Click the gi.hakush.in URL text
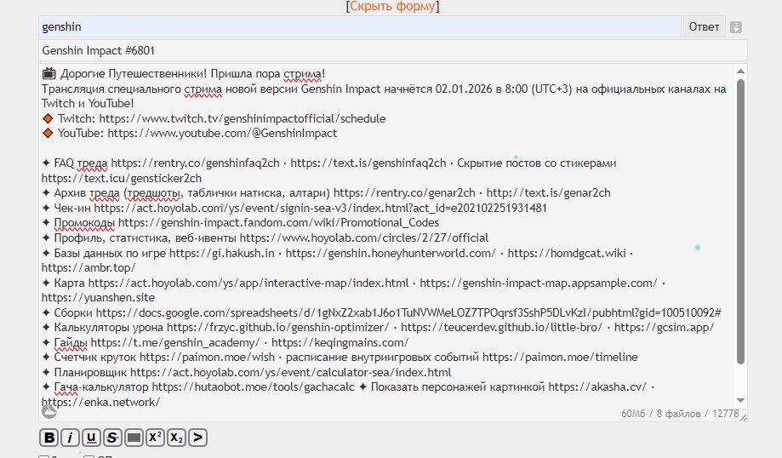This screenshot has width=782, height=458. [x=222, y=253]
